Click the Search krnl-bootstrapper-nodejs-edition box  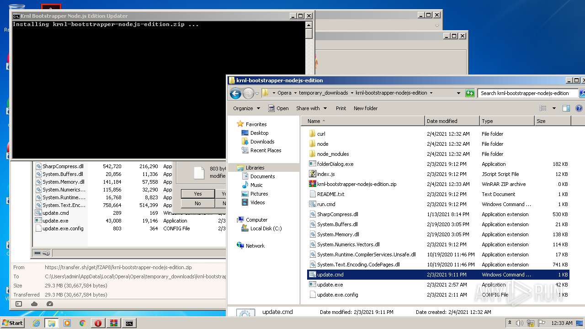coord(527,93)
